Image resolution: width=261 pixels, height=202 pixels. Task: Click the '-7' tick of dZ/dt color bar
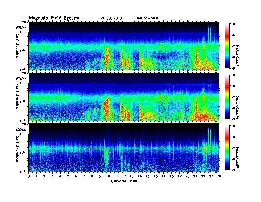click(233, 148)
